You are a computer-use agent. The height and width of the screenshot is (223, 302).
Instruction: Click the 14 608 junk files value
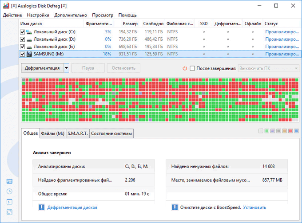pyautogui.click(x=269, y=166)
